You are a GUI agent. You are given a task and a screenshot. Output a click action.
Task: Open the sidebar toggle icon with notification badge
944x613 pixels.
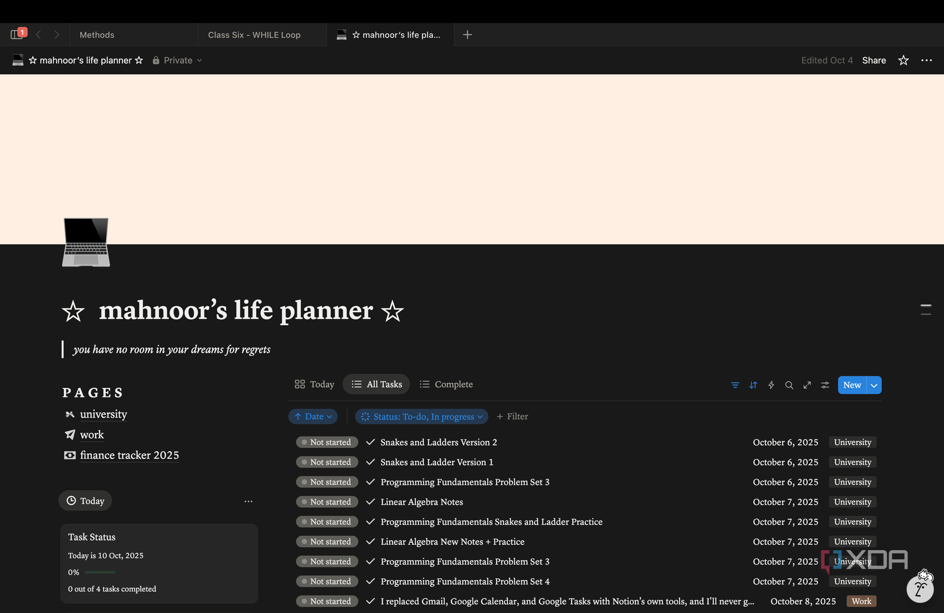coord(16,34)
